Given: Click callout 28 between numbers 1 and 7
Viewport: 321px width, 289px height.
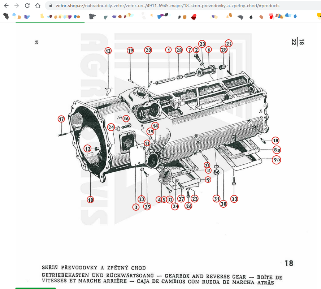Looking at the screenshot, I should [x=179, y=50].
